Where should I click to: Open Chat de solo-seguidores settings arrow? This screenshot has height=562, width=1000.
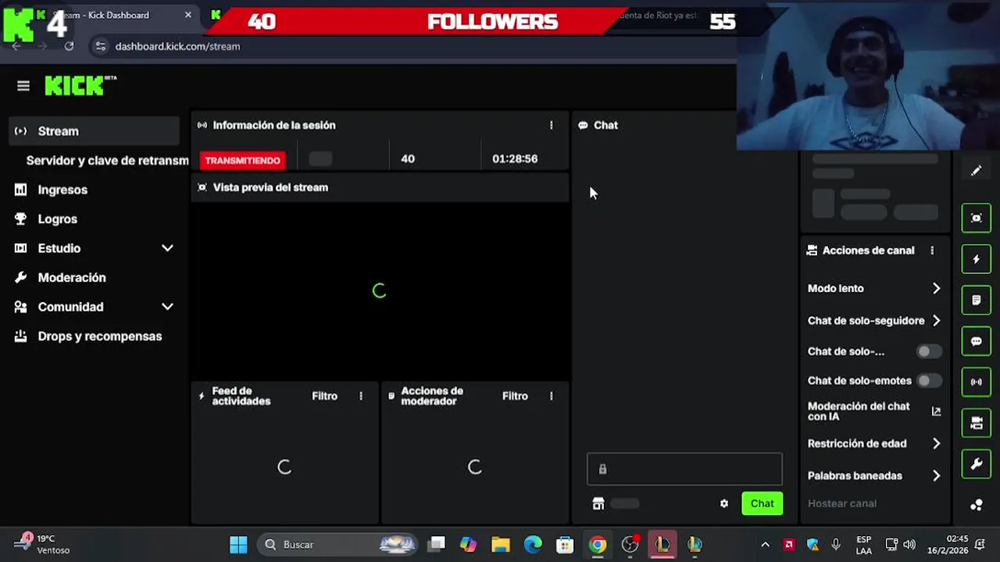click(936, 321)
